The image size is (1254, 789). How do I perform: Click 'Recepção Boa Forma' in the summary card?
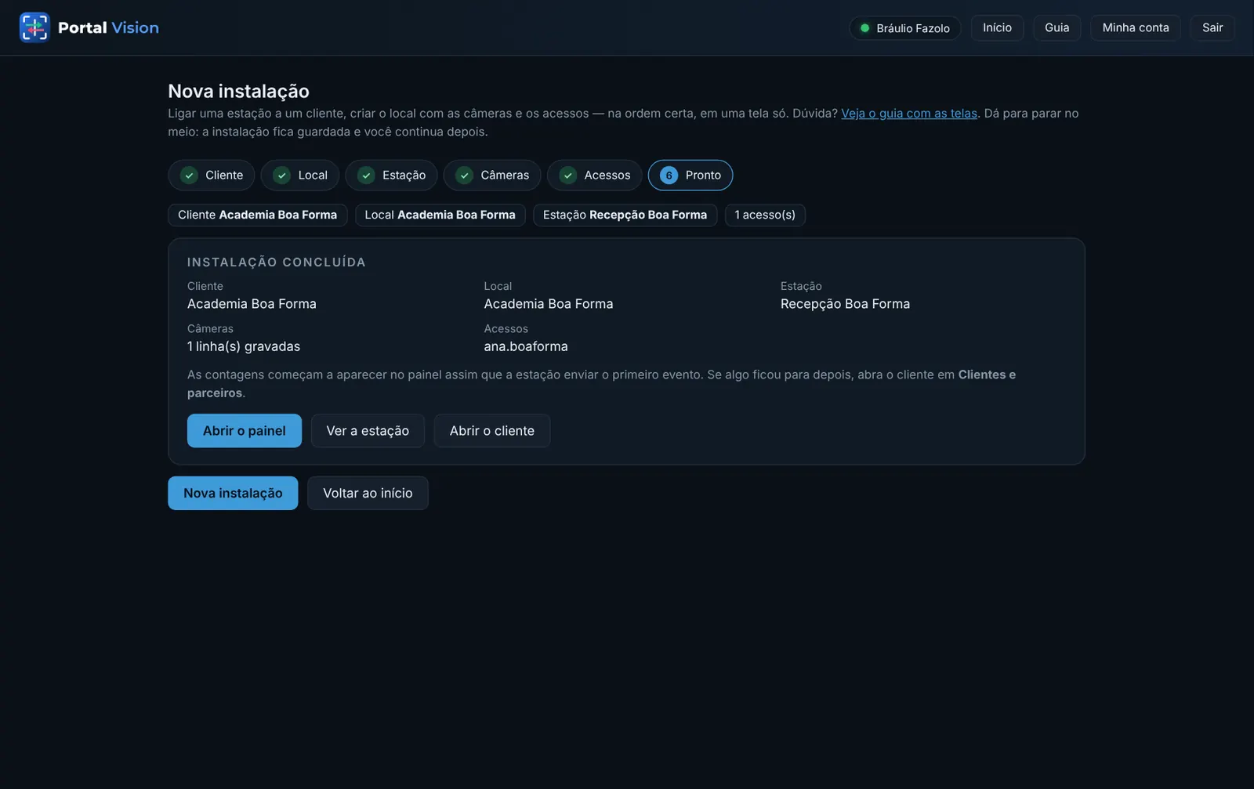pyautogui.click(x=845, y=304)
